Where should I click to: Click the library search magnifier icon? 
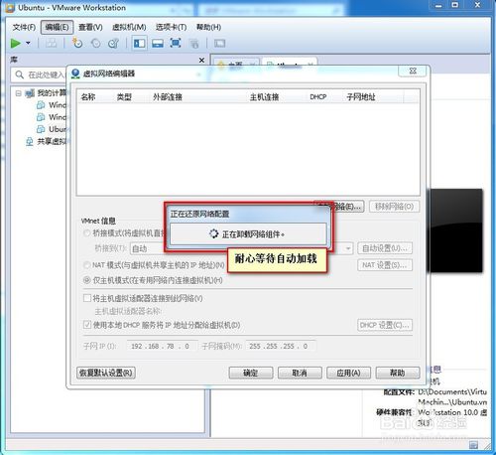pyautogui.click(x=20, y=75)
